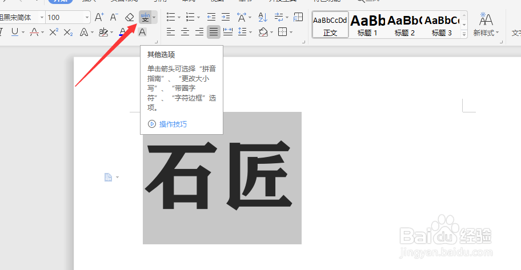The width and height of the screenshot is (521, 270).
Task: Apply 正文 body style
Action: pyautogui.click(x=330, y=25)
